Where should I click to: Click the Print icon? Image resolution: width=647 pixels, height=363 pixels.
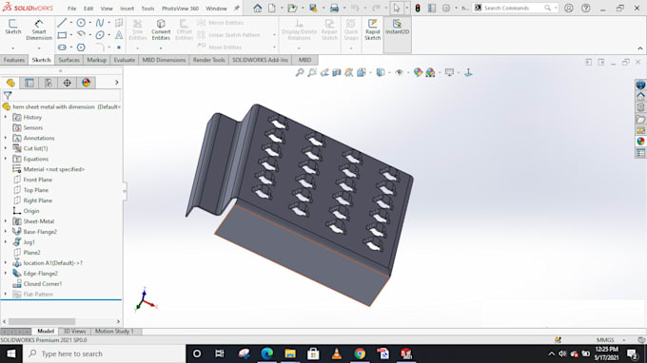[x=334, y=8]
